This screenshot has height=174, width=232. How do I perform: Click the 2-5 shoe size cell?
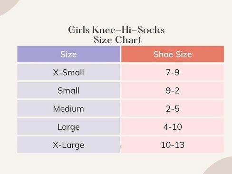[x=173, y=108]
